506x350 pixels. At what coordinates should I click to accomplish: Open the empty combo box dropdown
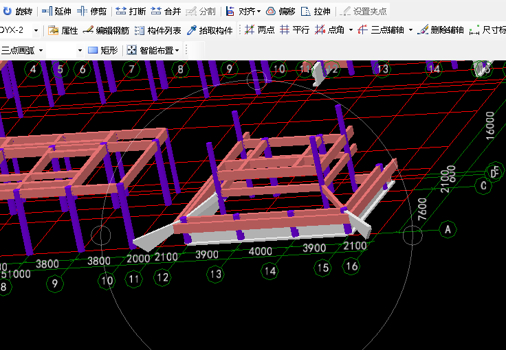80,51
